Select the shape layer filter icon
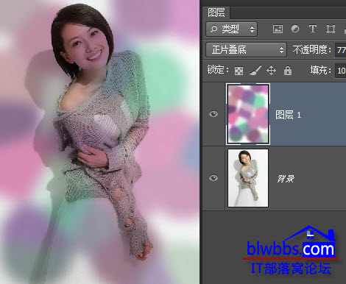 pyautogui.click(x=331, y=29)
